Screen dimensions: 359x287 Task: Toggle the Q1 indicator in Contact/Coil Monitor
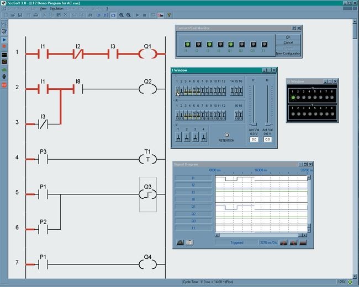pyautogui.click(x=230, y=44)
